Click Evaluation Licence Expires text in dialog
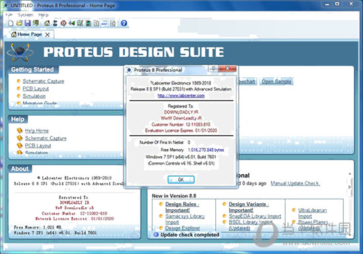The width and height of the screenshot is (363, 254). [181, 131]
